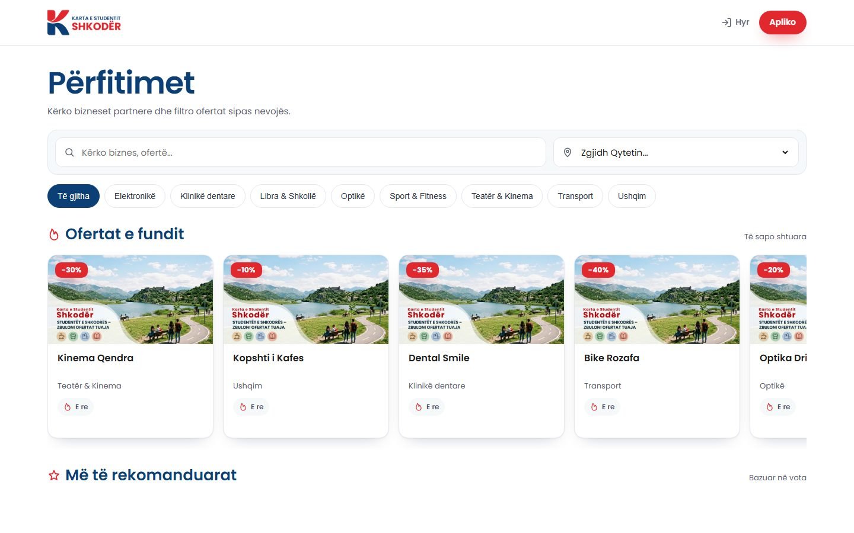Screen dimensions: 854x533
Task: Click the flame icon on Dental Smile card
Action: 419,407
